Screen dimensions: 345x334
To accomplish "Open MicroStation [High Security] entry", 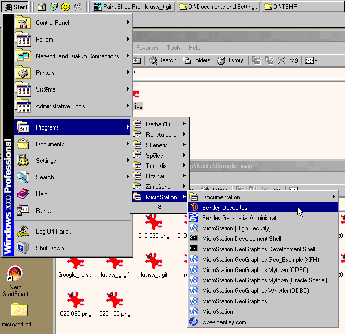I will click(263, 228).
